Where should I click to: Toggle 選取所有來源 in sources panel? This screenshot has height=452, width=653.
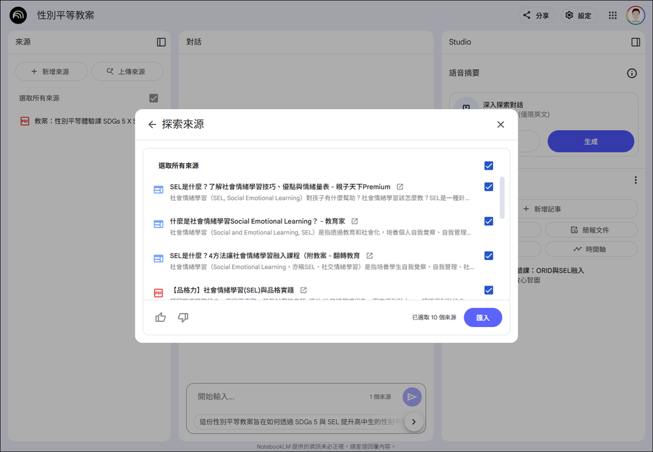154,98
